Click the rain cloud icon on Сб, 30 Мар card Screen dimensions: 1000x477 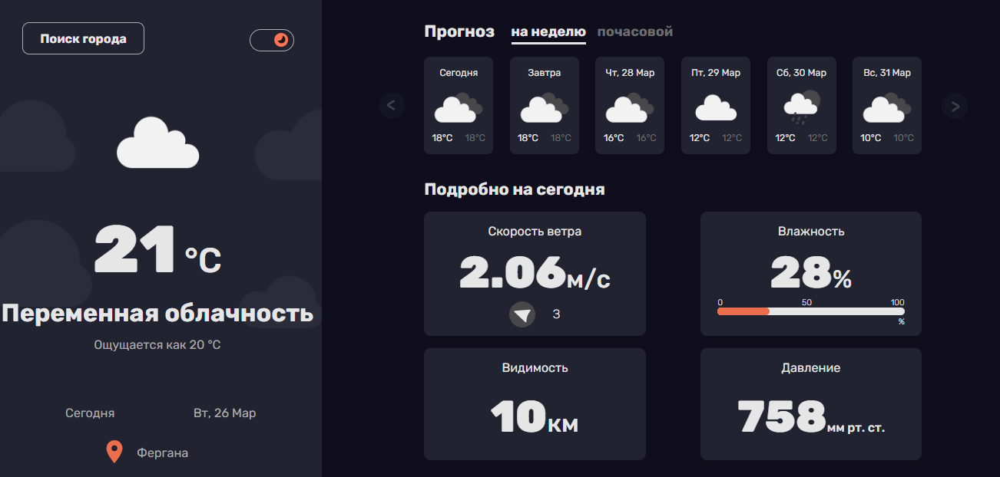[x=801, y=107]
